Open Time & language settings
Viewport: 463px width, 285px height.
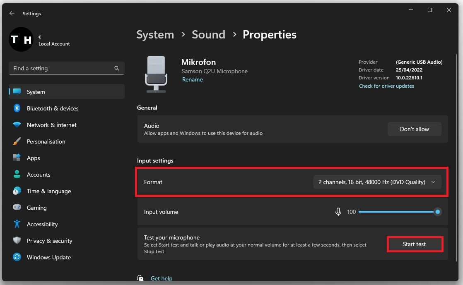click(48, 191)
